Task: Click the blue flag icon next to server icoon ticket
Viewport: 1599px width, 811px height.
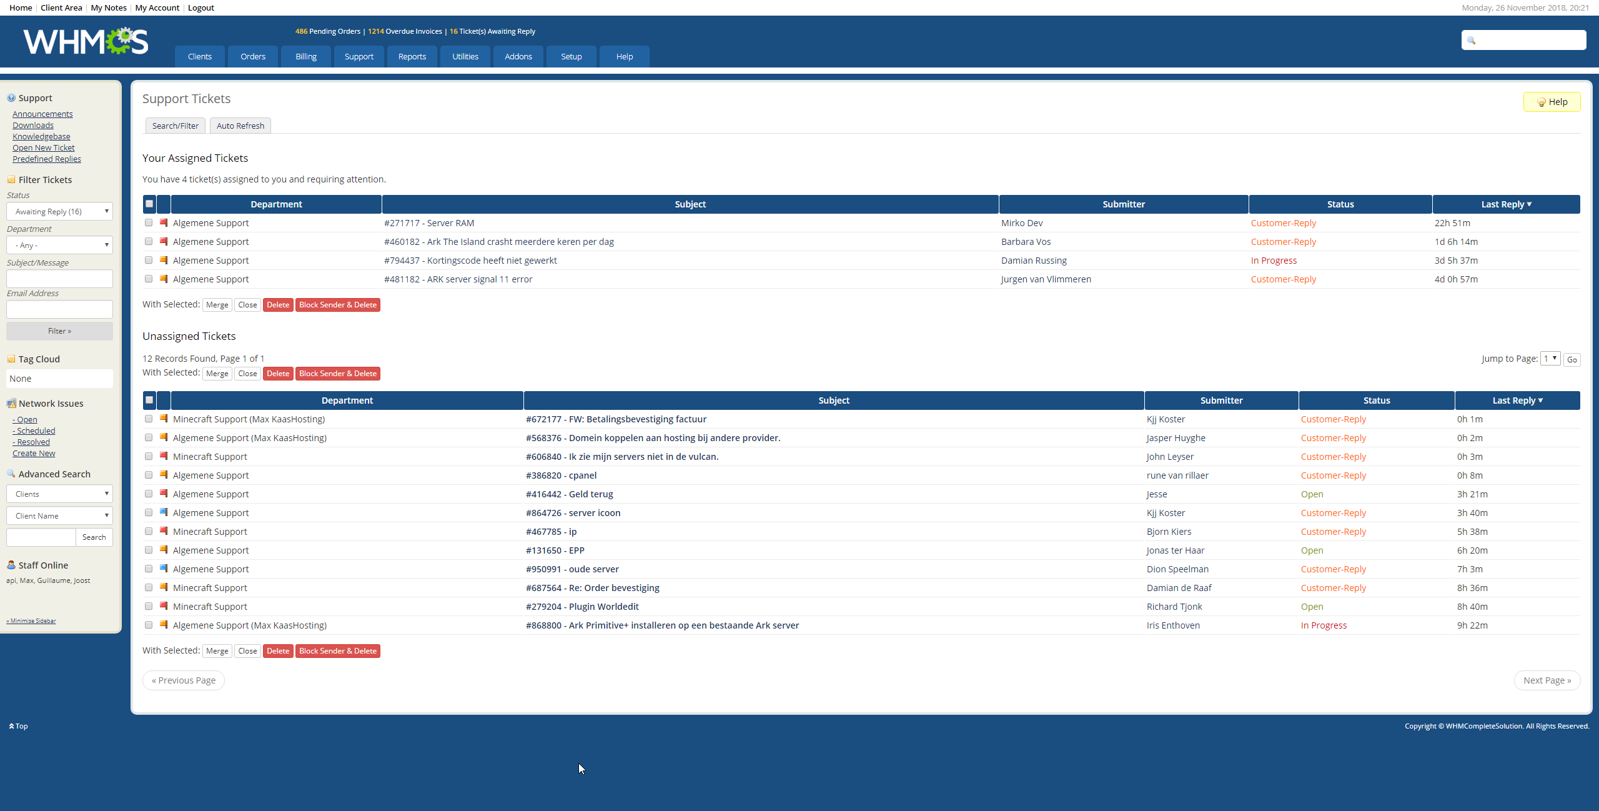Action: pos(164,512)
